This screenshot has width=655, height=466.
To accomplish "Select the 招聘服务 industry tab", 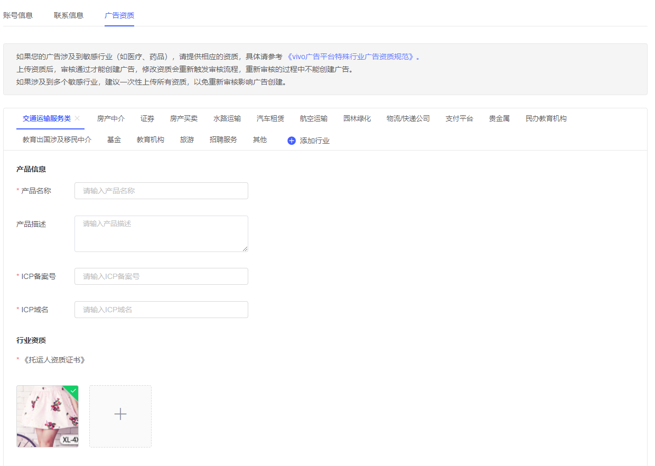I will (x=223, y=140).
